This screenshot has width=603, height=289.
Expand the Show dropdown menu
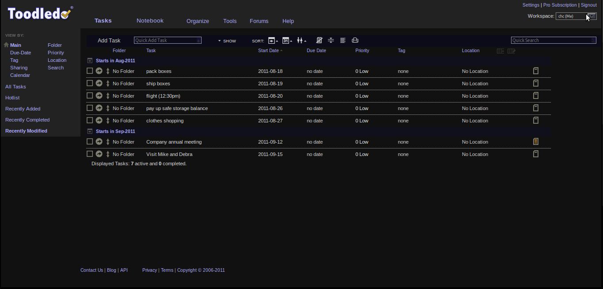tap(227, 41)
